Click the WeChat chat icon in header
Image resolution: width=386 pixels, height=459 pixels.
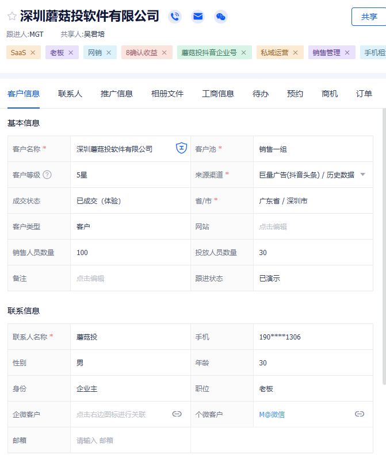click(221, 17)
